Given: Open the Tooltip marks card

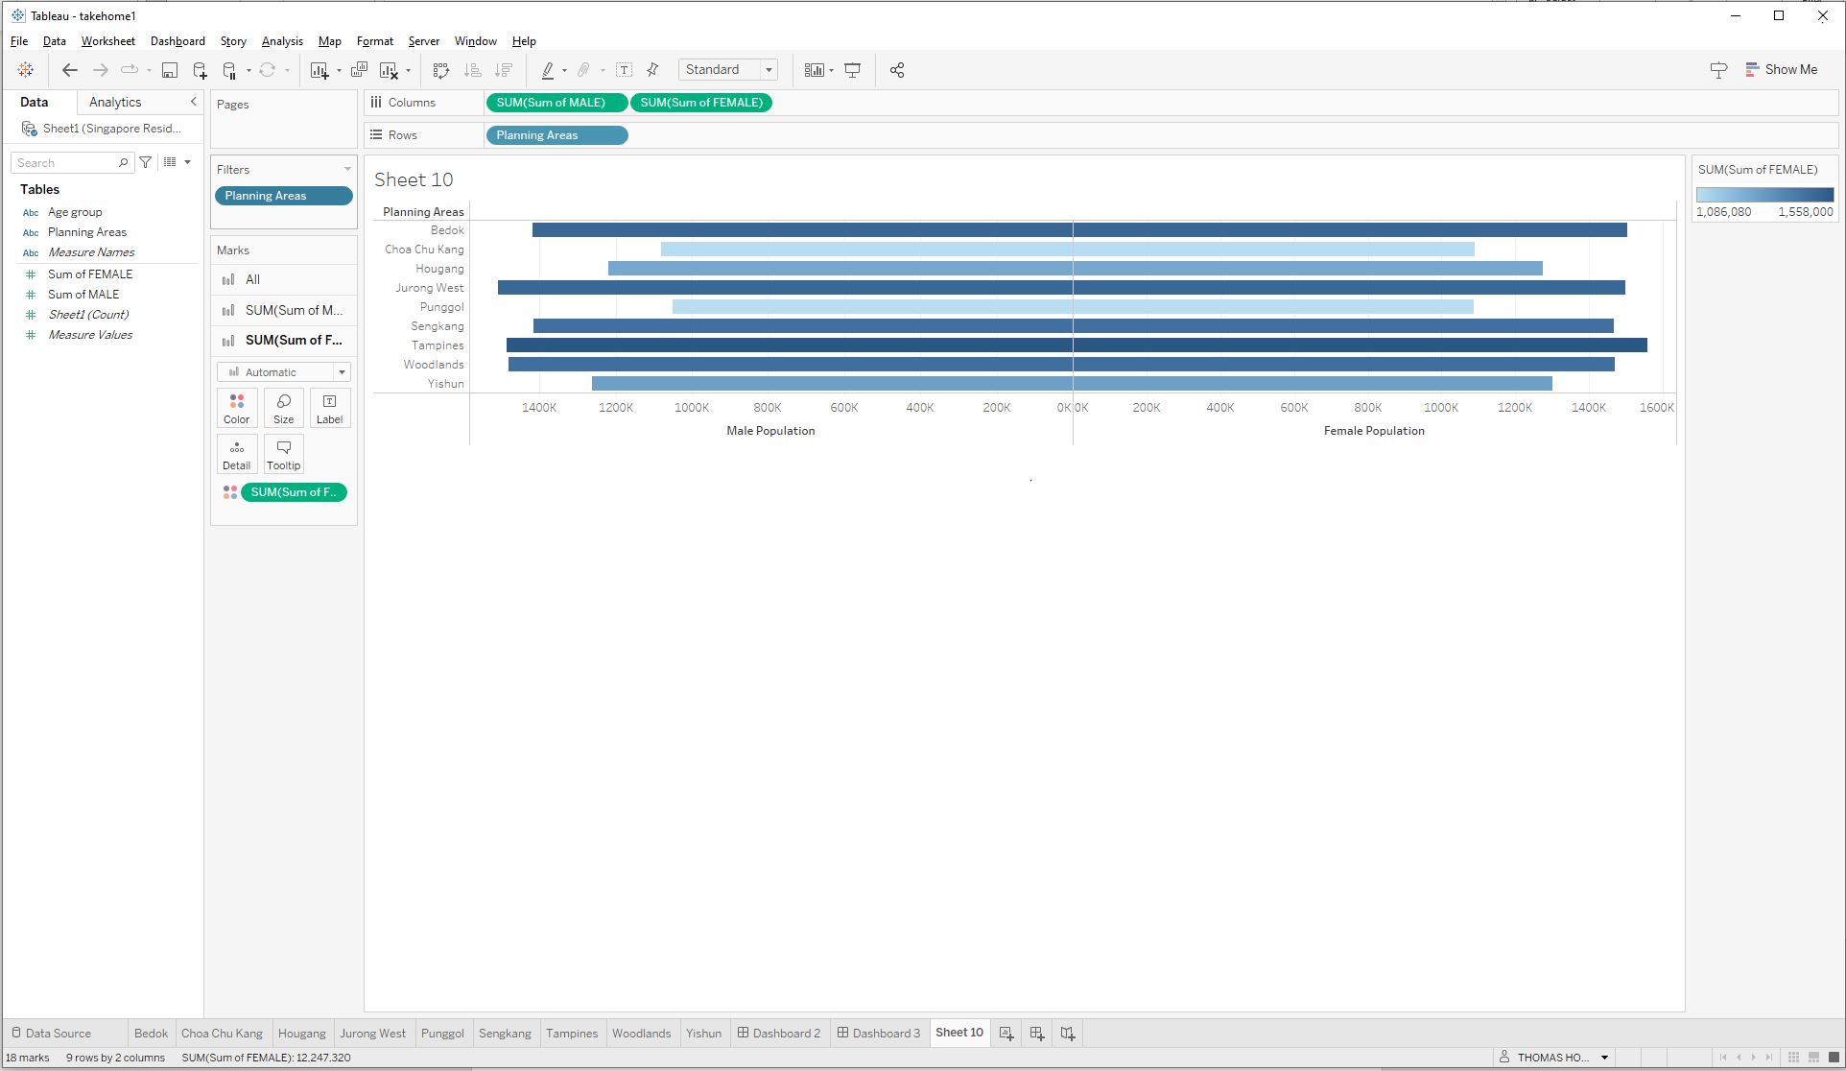Looking at the screenshot, I should [x=283, y=455].
